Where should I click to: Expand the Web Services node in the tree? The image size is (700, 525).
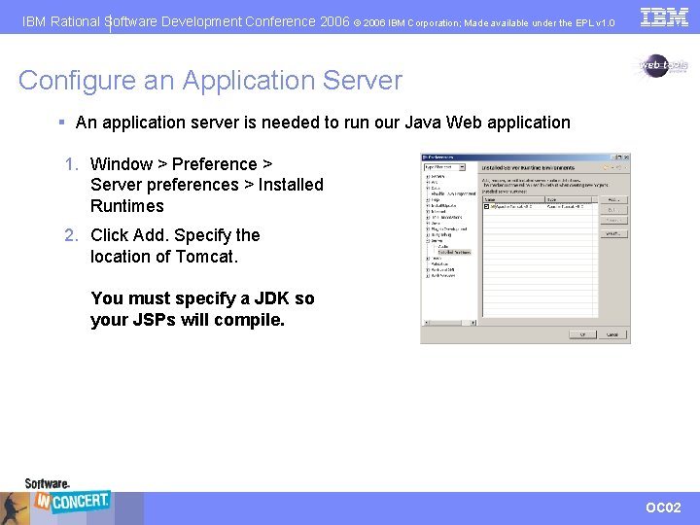tap(428, 275)
